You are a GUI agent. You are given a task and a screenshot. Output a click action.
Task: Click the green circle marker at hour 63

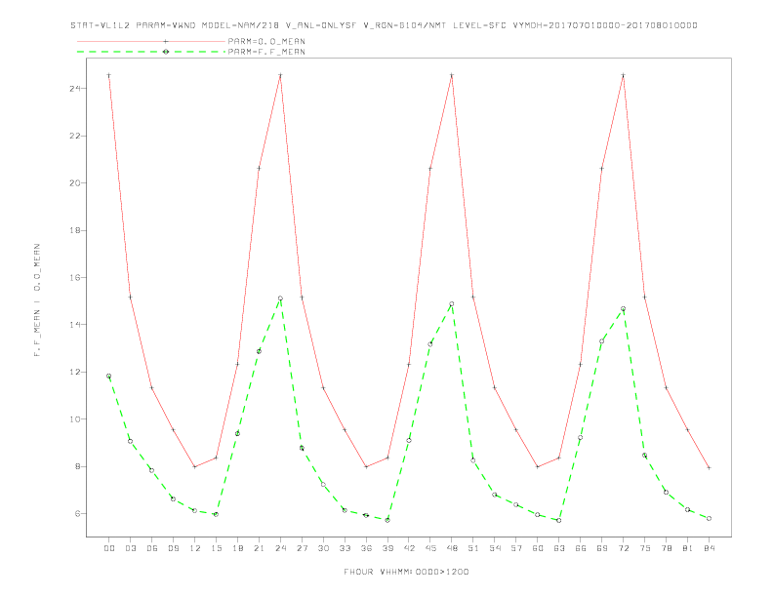pyautogui.click(x=559, y=520)
